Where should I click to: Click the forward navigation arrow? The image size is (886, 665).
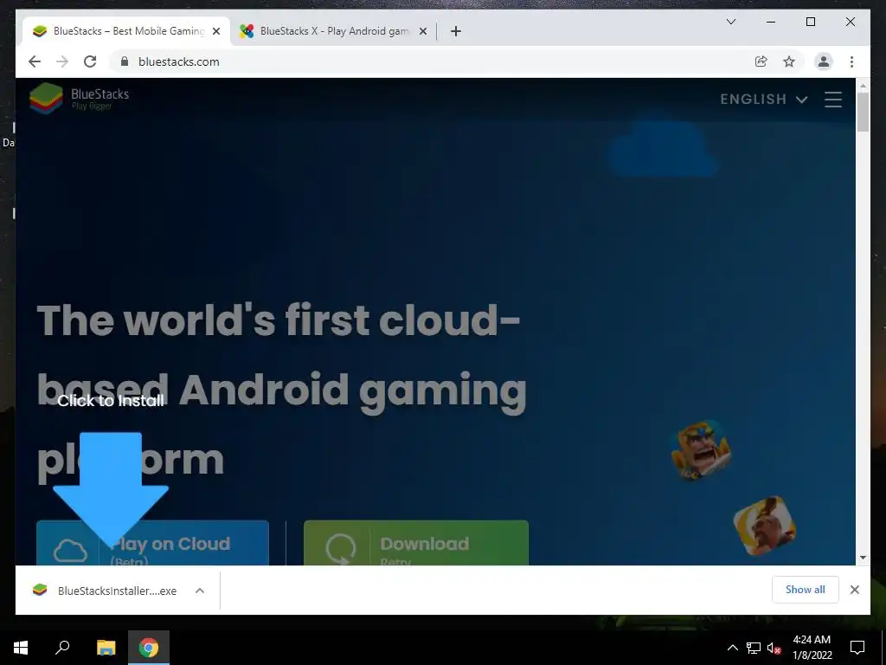[62, 61]
